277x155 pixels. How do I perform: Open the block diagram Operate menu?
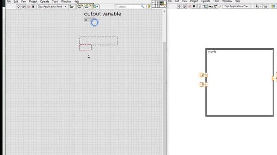point(206,1)
